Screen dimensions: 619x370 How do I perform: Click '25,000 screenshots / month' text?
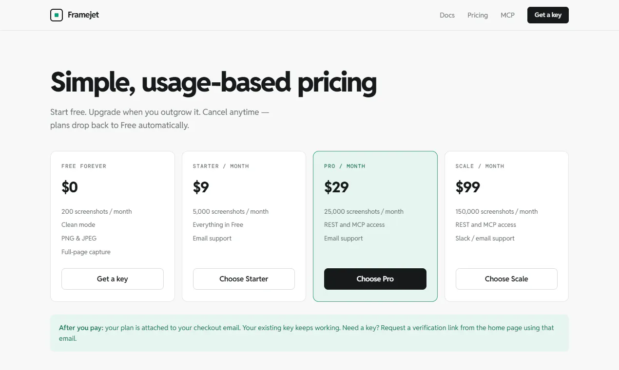click(364, 211)
